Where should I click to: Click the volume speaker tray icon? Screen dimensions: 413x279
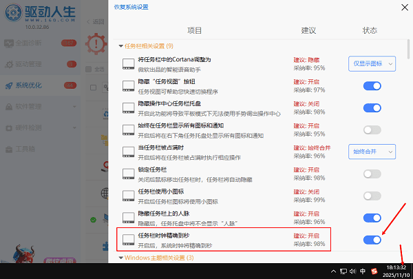pos(352,271)
